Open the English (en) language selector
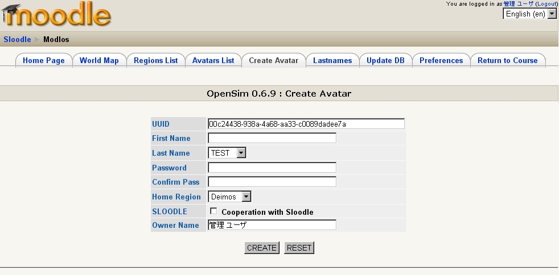Viewport: 559px width, 275px height. (x=529, y=14)
